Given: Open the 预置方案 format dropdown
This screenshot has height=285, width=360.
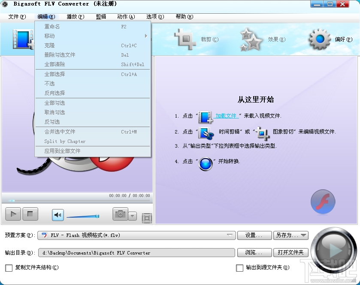Looking at the screenshot, I should pyautogui.click(x=230, y=235).
